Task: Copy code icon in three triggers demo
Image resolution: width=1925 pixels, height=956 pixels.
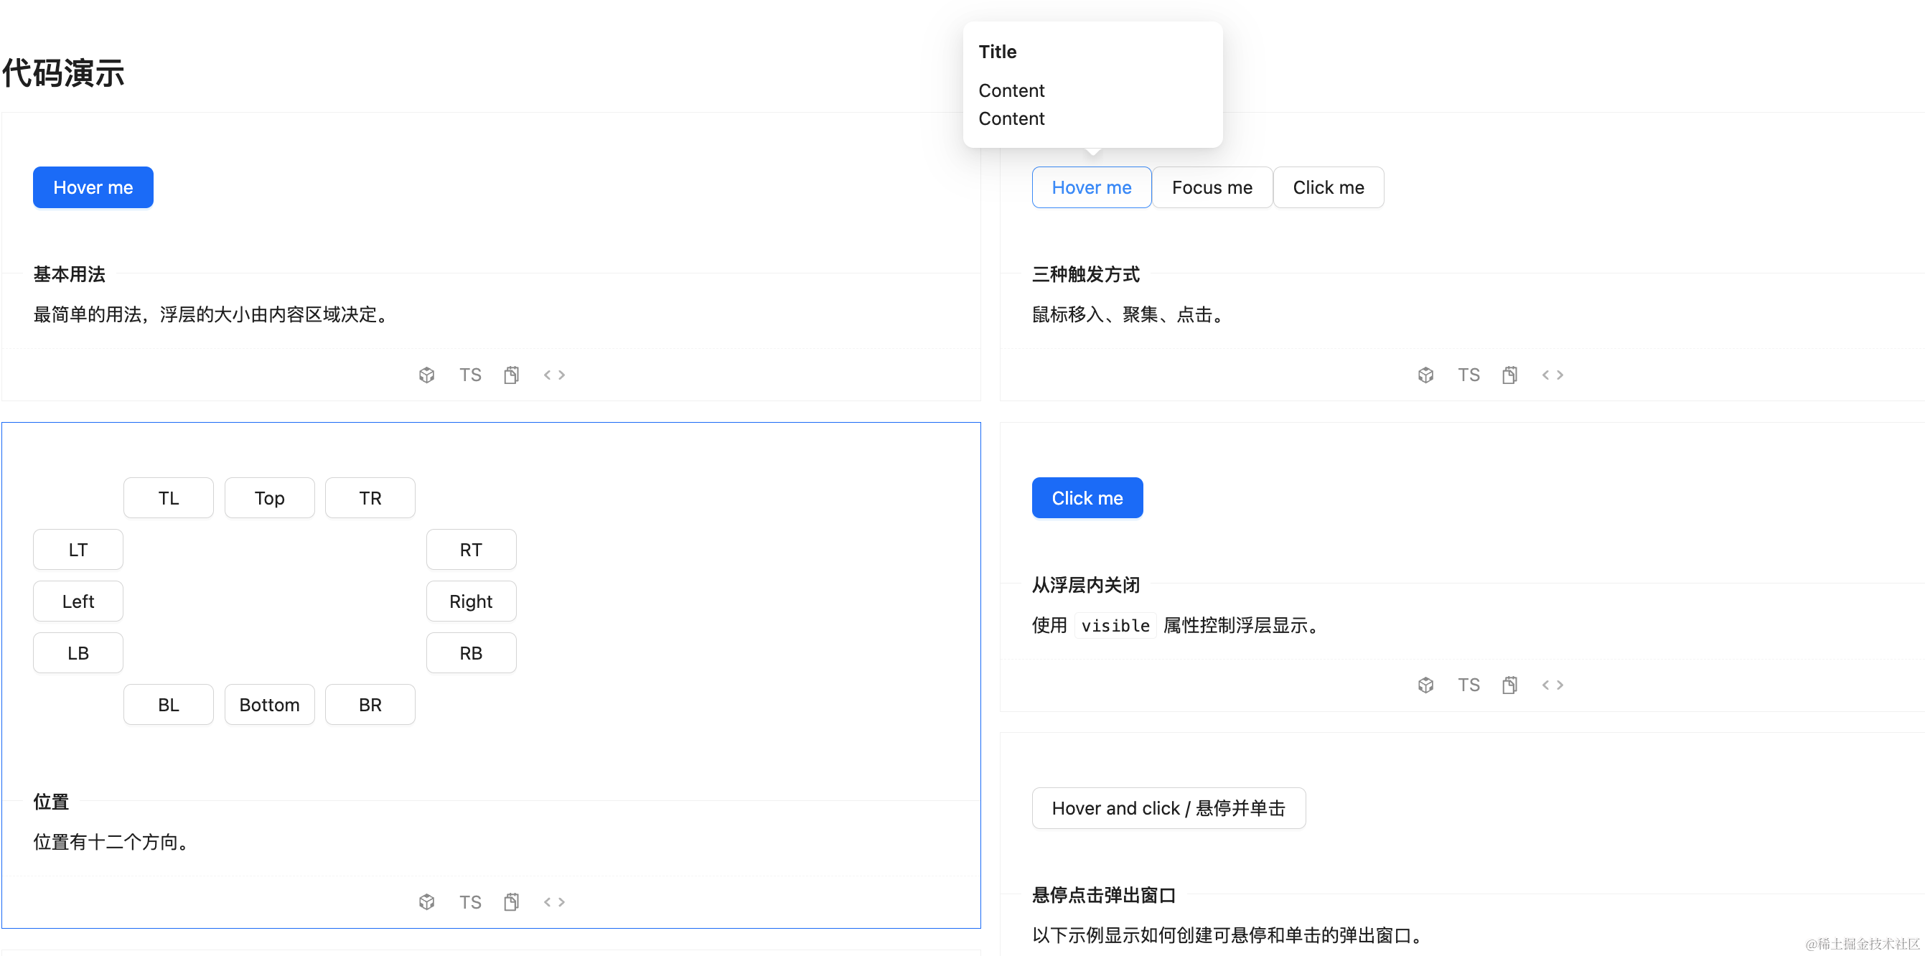Action: tap(1509, 375)
